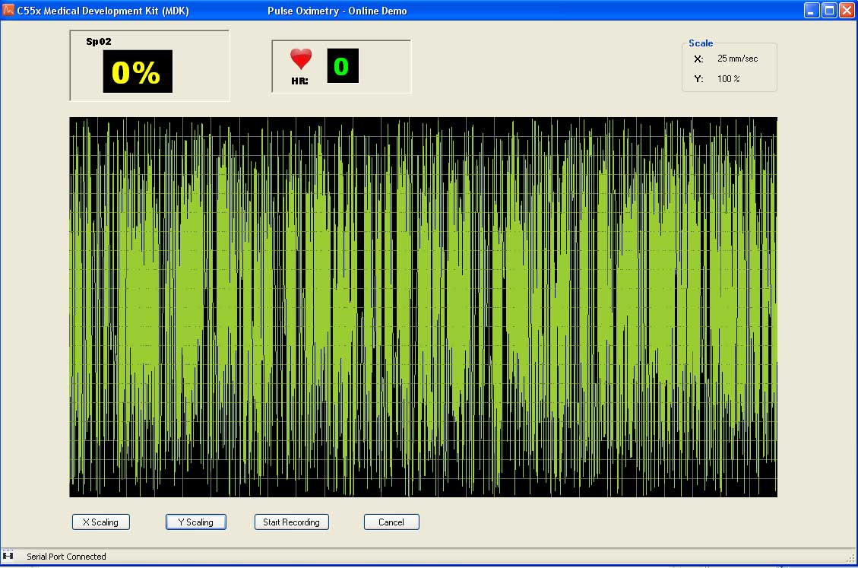This screenshot has width=858, height=568.
Task: Click the Sp02 label
Action: point(99,42)
